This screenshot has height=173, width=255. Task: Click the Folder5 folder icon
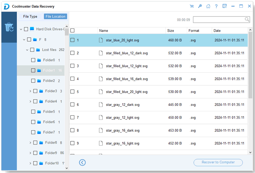pos(39,112)
